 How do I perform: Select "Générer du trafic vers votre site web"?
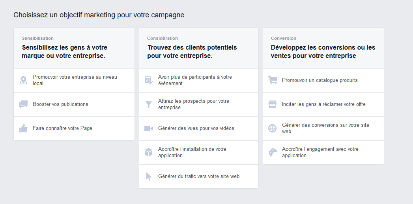coord(199,176)
